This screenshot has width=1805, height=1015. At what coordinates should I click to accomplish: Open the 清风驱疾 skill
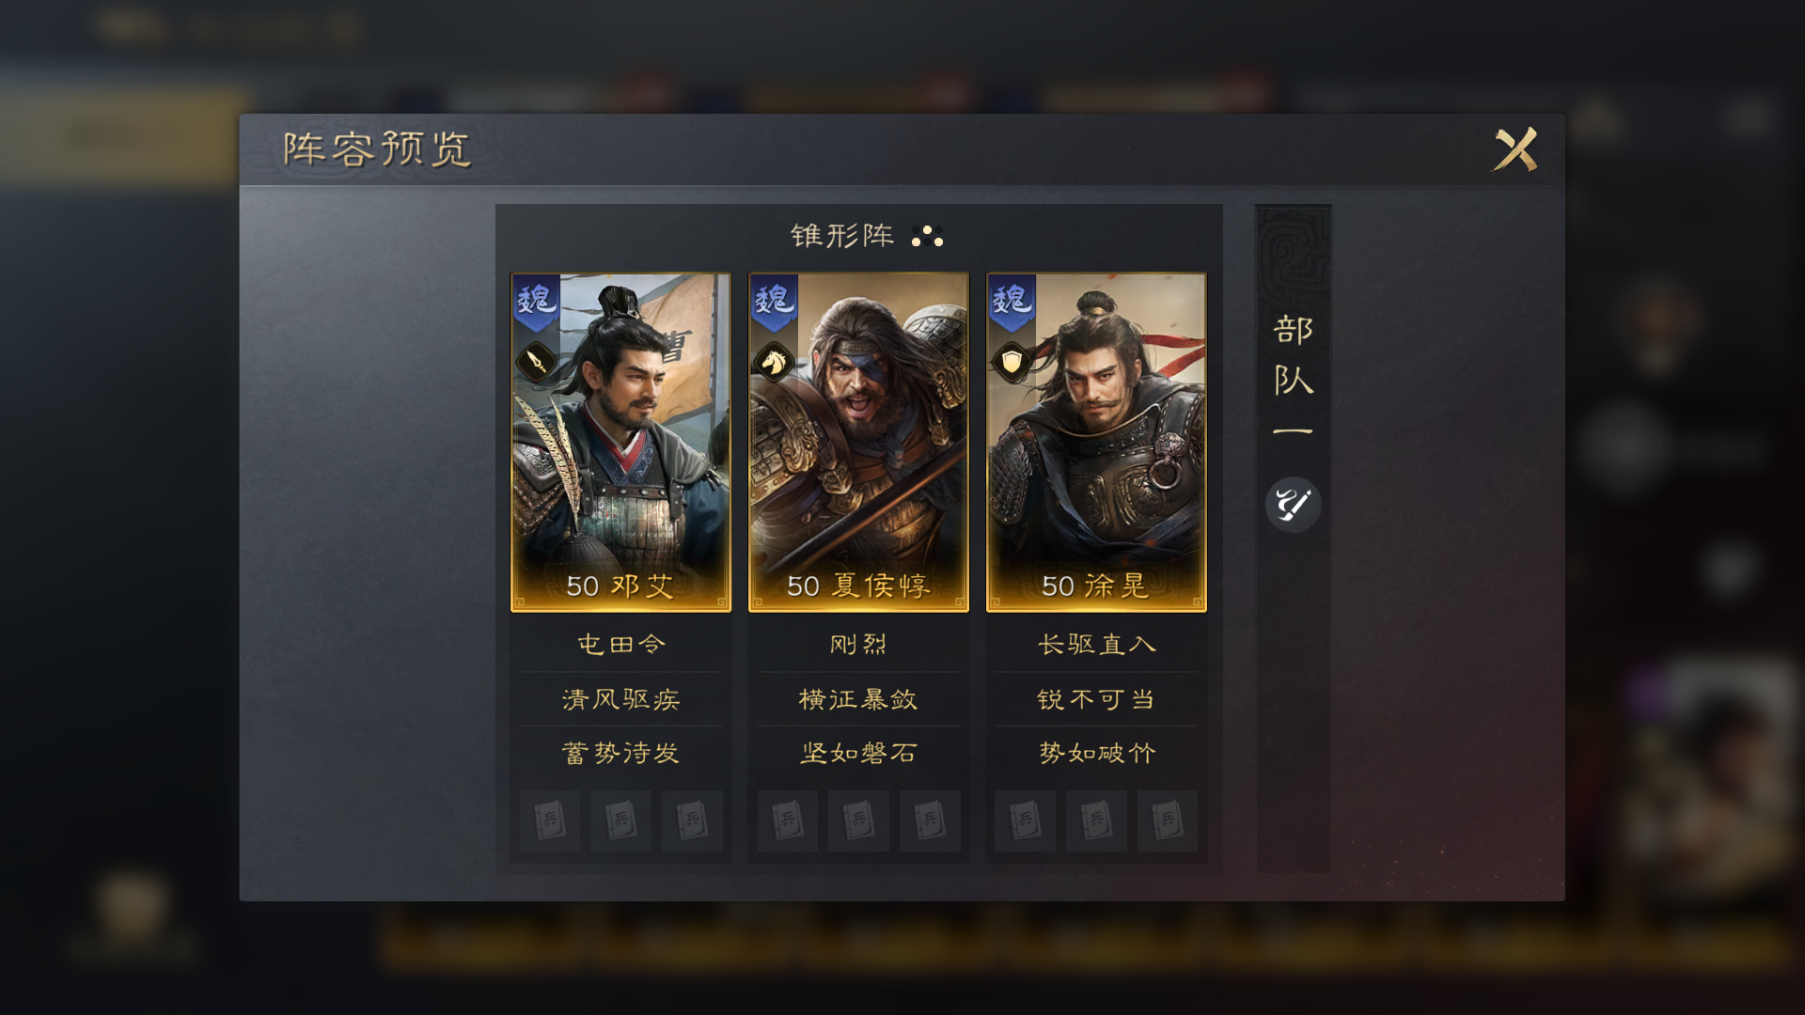pos(620,699)
